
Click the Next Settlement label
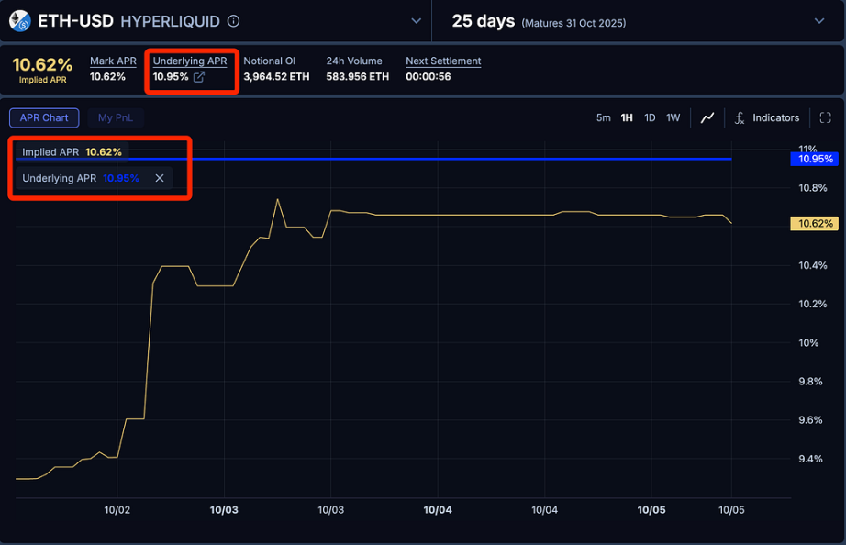pos(443,61)
